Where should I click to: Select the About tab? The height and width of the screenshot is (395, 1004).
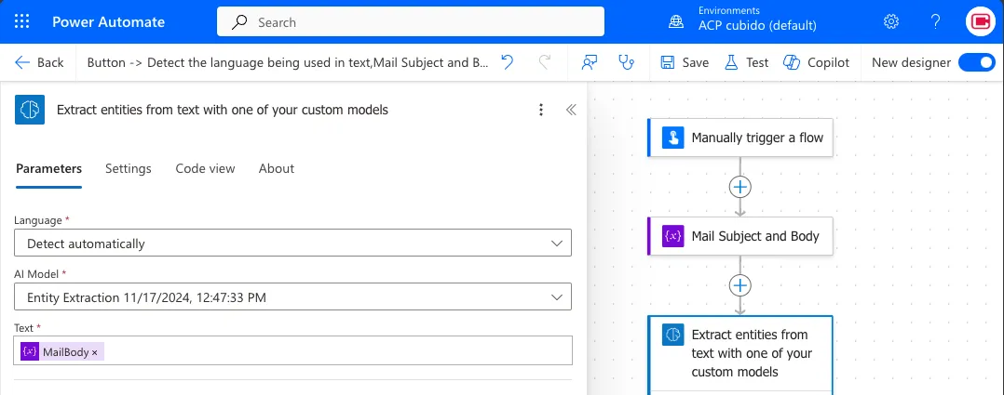[277, 168]
